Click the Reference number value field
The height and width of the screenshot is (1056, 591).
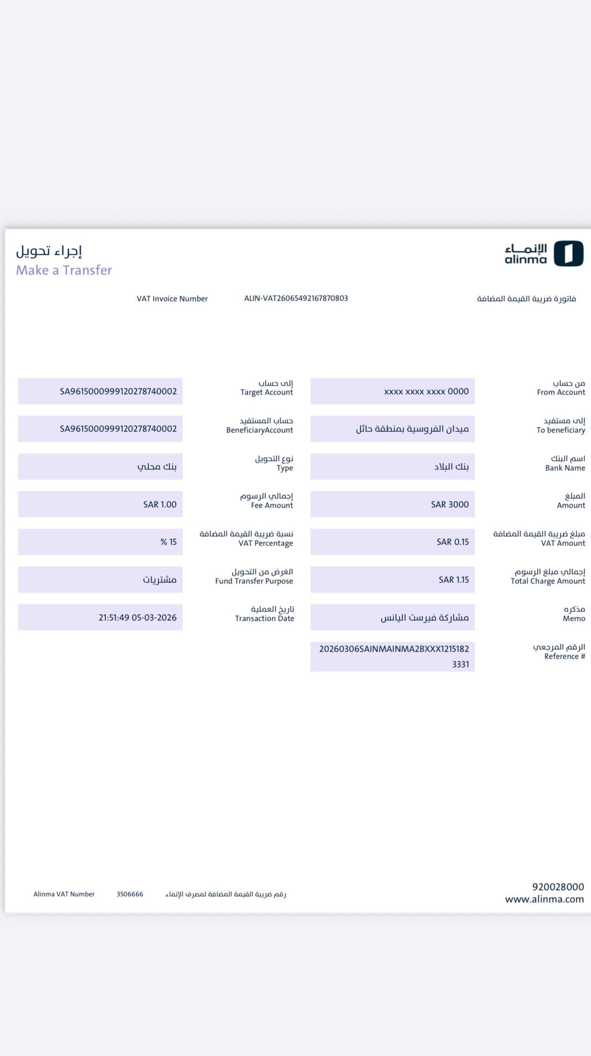coord(392,656)
